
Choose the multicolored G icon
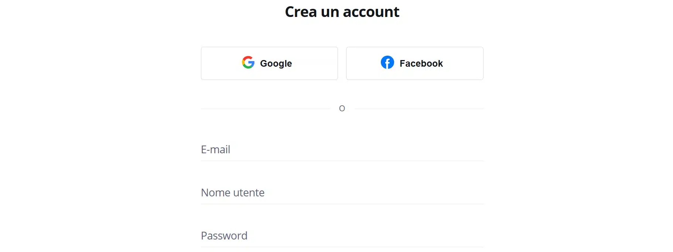pyautogui.click(x=248, y=63)
